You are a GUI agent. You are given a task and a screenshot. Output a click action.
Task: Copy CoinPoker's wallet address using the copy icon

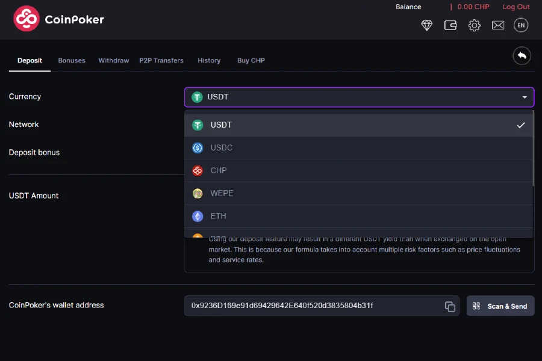click(450, 306)
